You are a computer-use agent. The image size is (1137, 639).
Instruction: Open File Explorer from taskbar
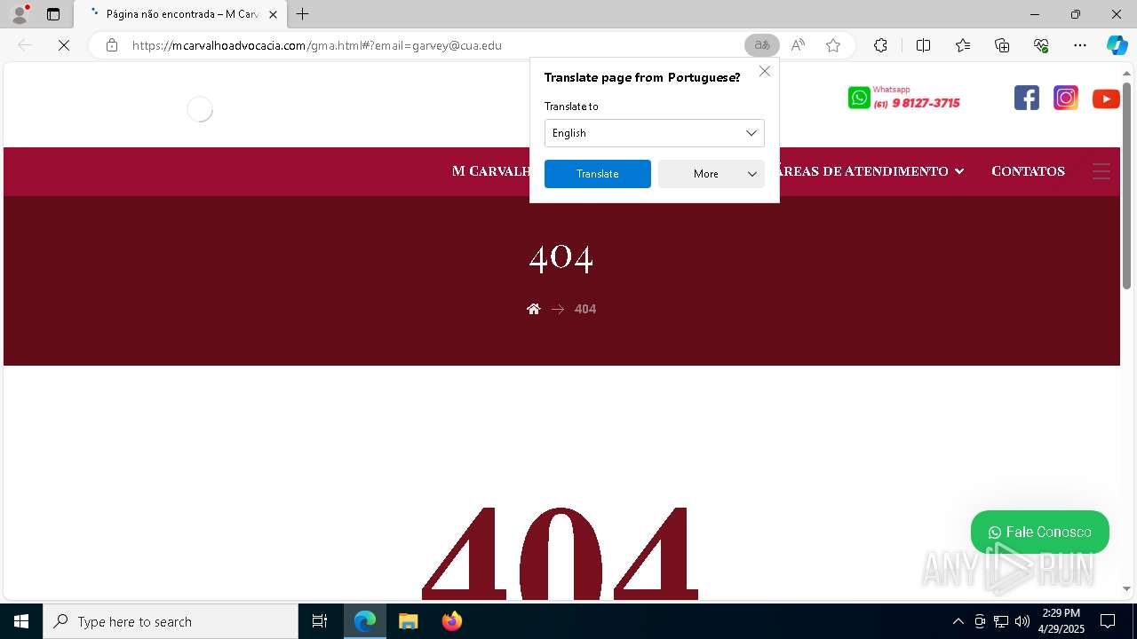[408, 621]
